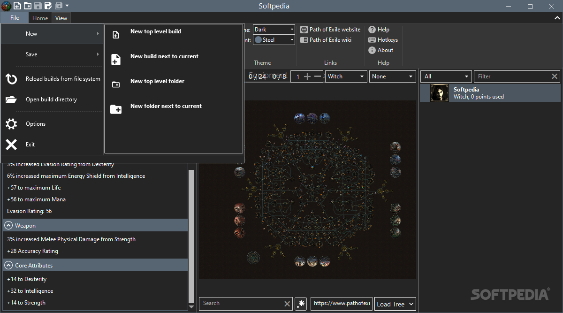
Task: Open the New submenu entry
Action: [52, 34]
